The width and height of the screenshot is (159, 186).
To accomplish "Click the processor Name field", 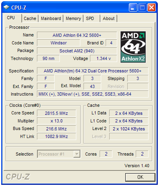I will (77, 35).
